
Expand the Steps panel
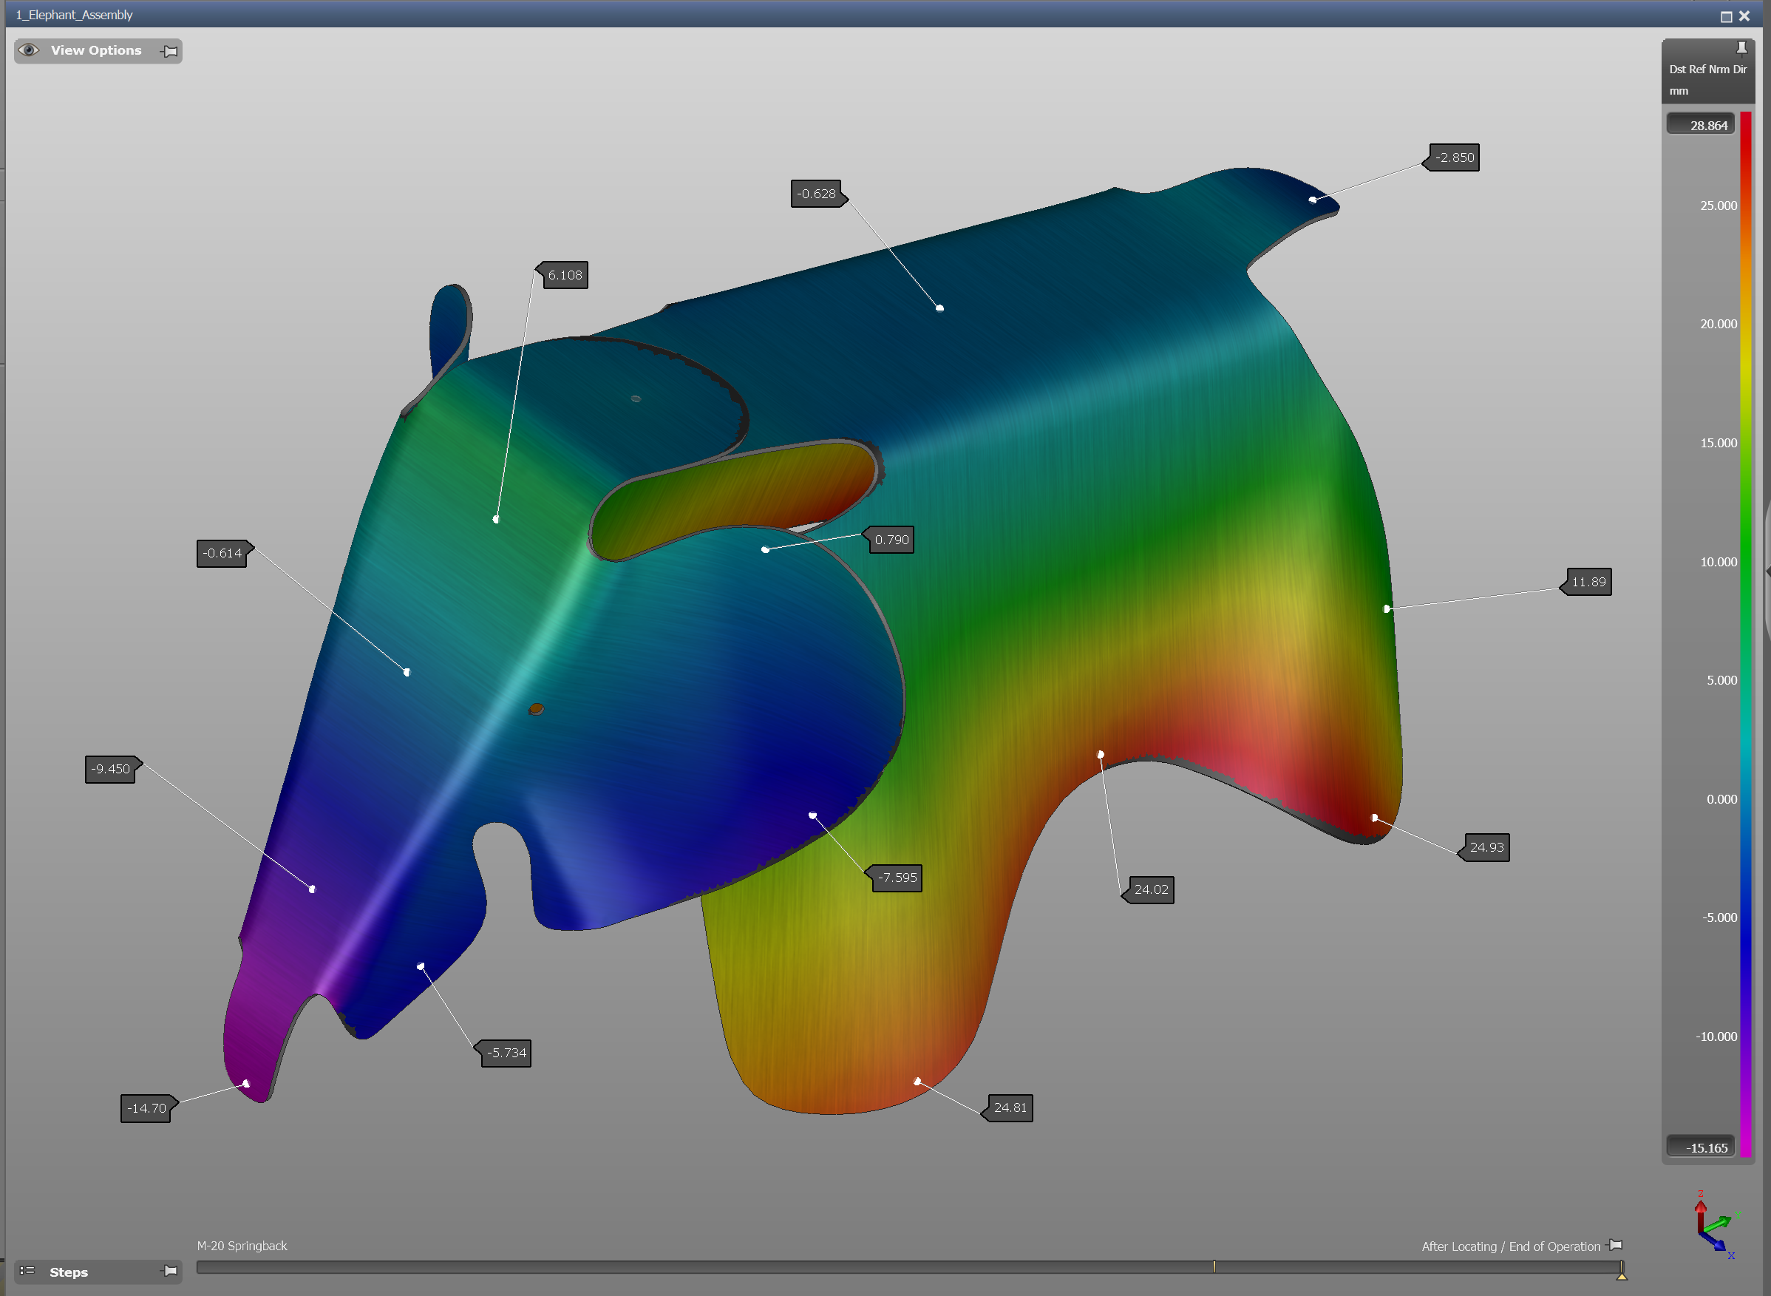click(x=69, y=1272)
